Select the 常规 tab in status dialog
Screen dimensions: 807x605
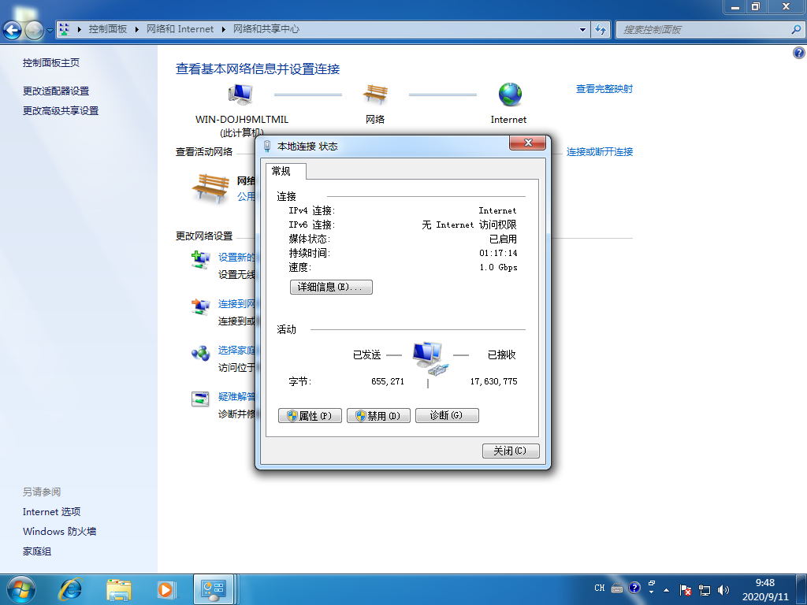pos(281,171)
